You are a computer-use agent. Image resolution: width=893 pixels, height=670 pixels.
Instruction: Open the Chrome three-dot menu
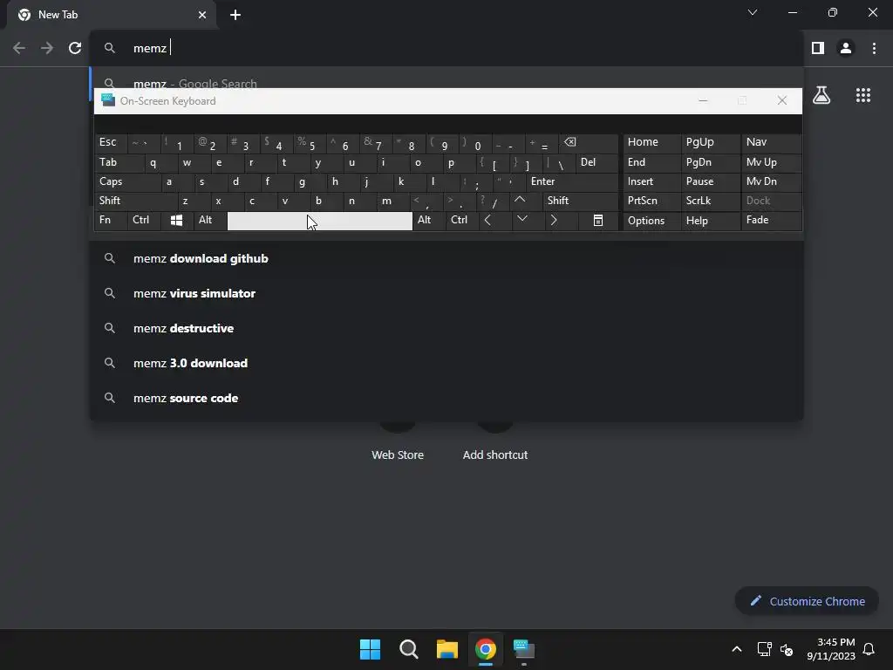tap(874, 48)
